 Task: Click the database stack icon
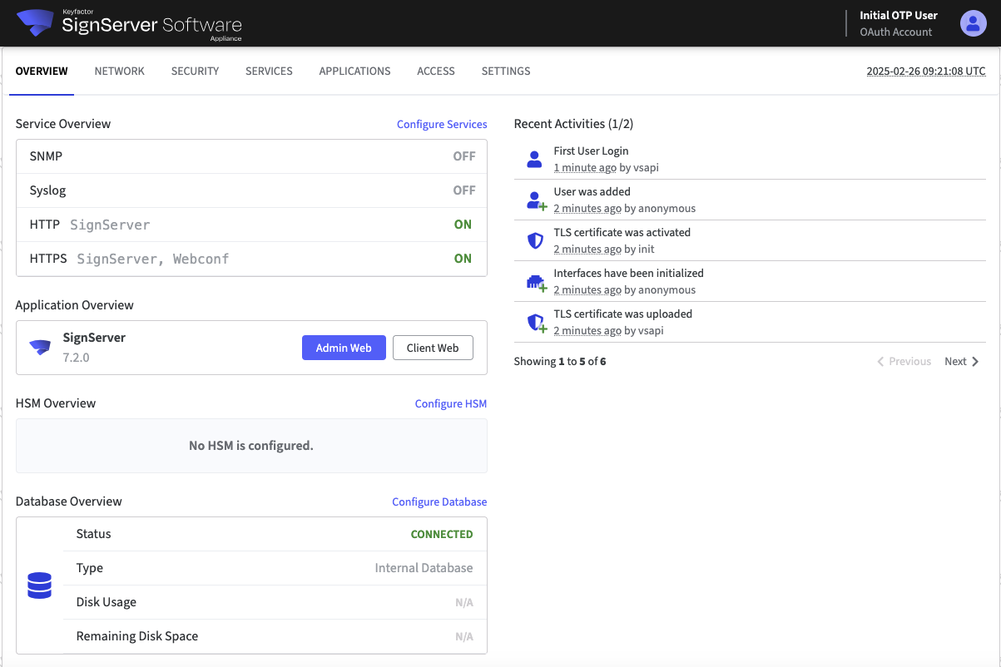point(40,585)
